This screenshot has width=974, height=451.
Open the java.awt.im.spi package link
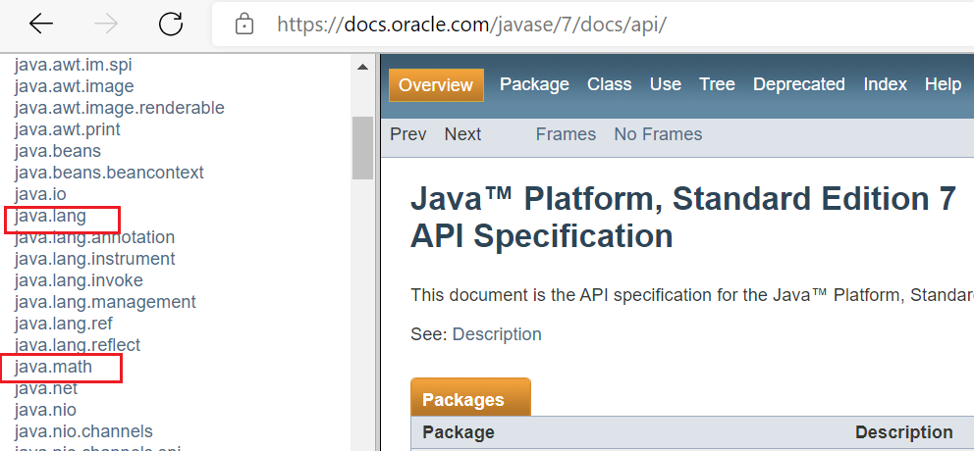pos(74,65)
